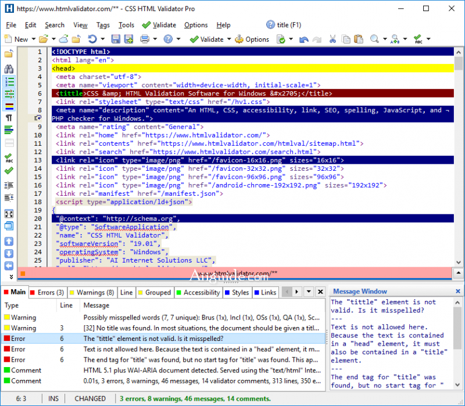This screenshot has width=465, height=406.
Task: Click the binoculars find icon in sidebar
Action: (x=9, y=69)
